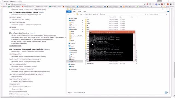Screen dimensions: 175x98
Task: Sort files by Date modified column
Action: (112, 17)
